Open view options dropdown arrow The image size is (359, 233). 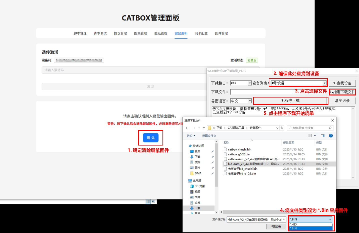[315, 135]
